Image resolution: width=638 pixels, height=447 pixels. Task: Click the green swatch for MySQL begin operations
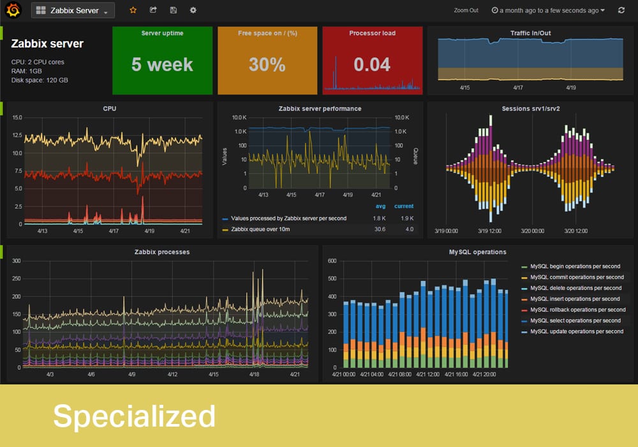point(524,267)
